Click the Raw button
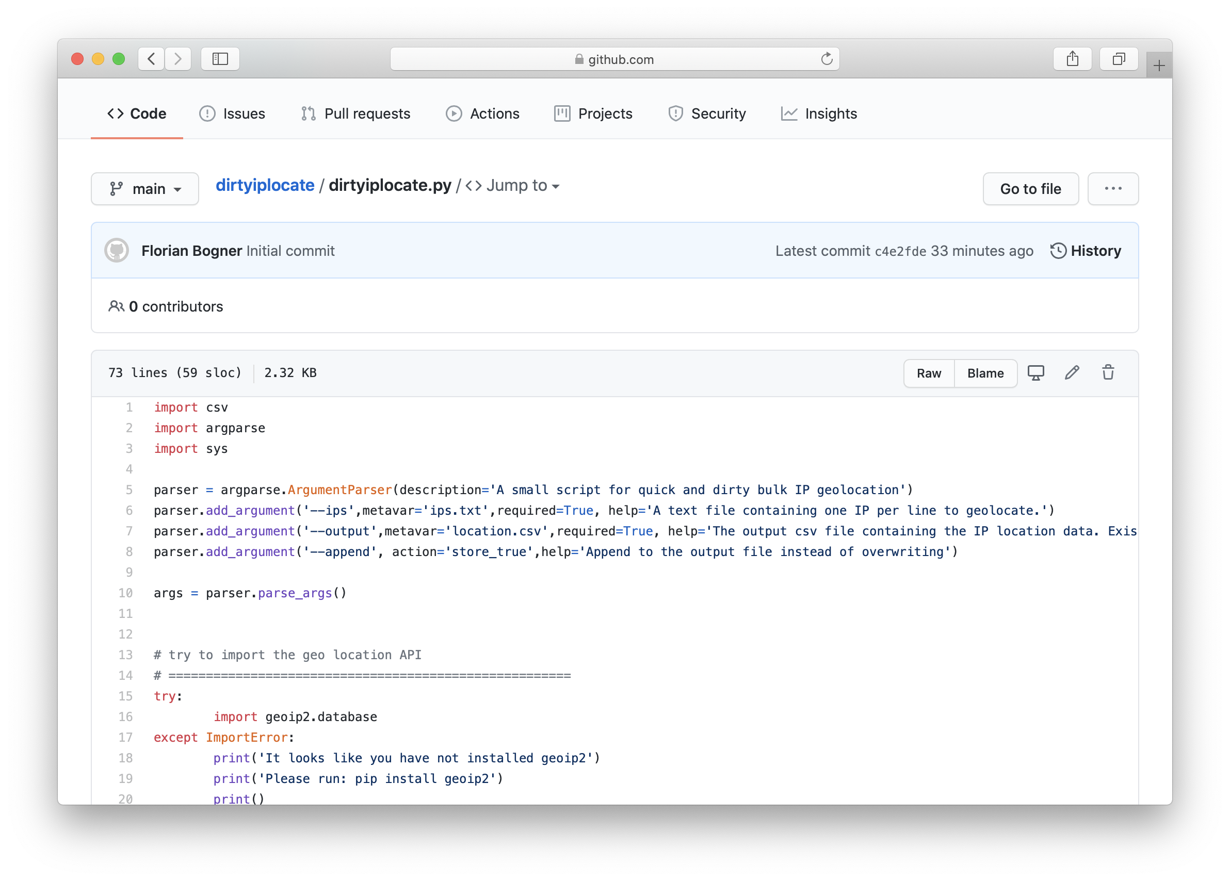The height and width of the screenshot is (881, 1230). (x=929, y=373)
